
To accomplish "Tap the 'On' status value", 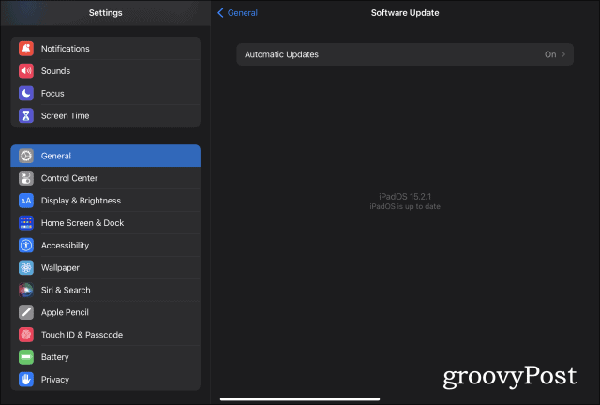I will tap(550, 54).
